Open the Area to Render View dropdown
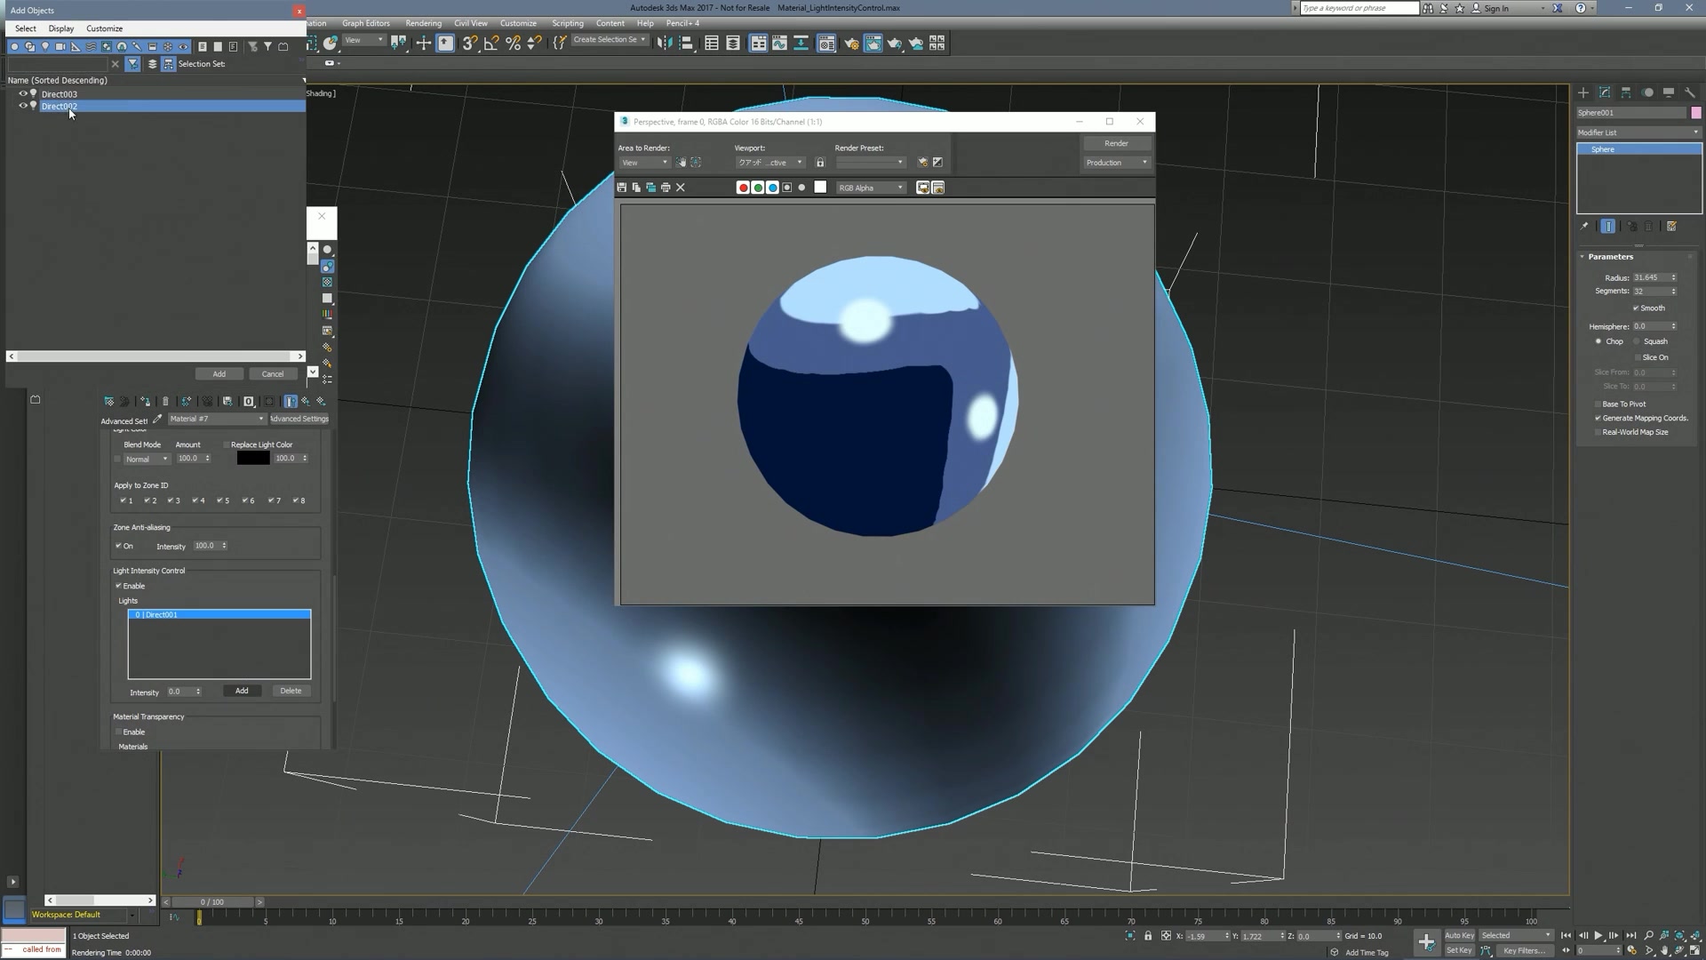The height and width of the screenshot is (960, 1706). pos(644,162)
